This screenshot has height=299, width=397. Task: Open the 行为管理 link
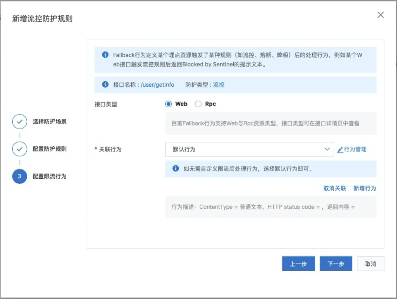click(x=355, y=149)
